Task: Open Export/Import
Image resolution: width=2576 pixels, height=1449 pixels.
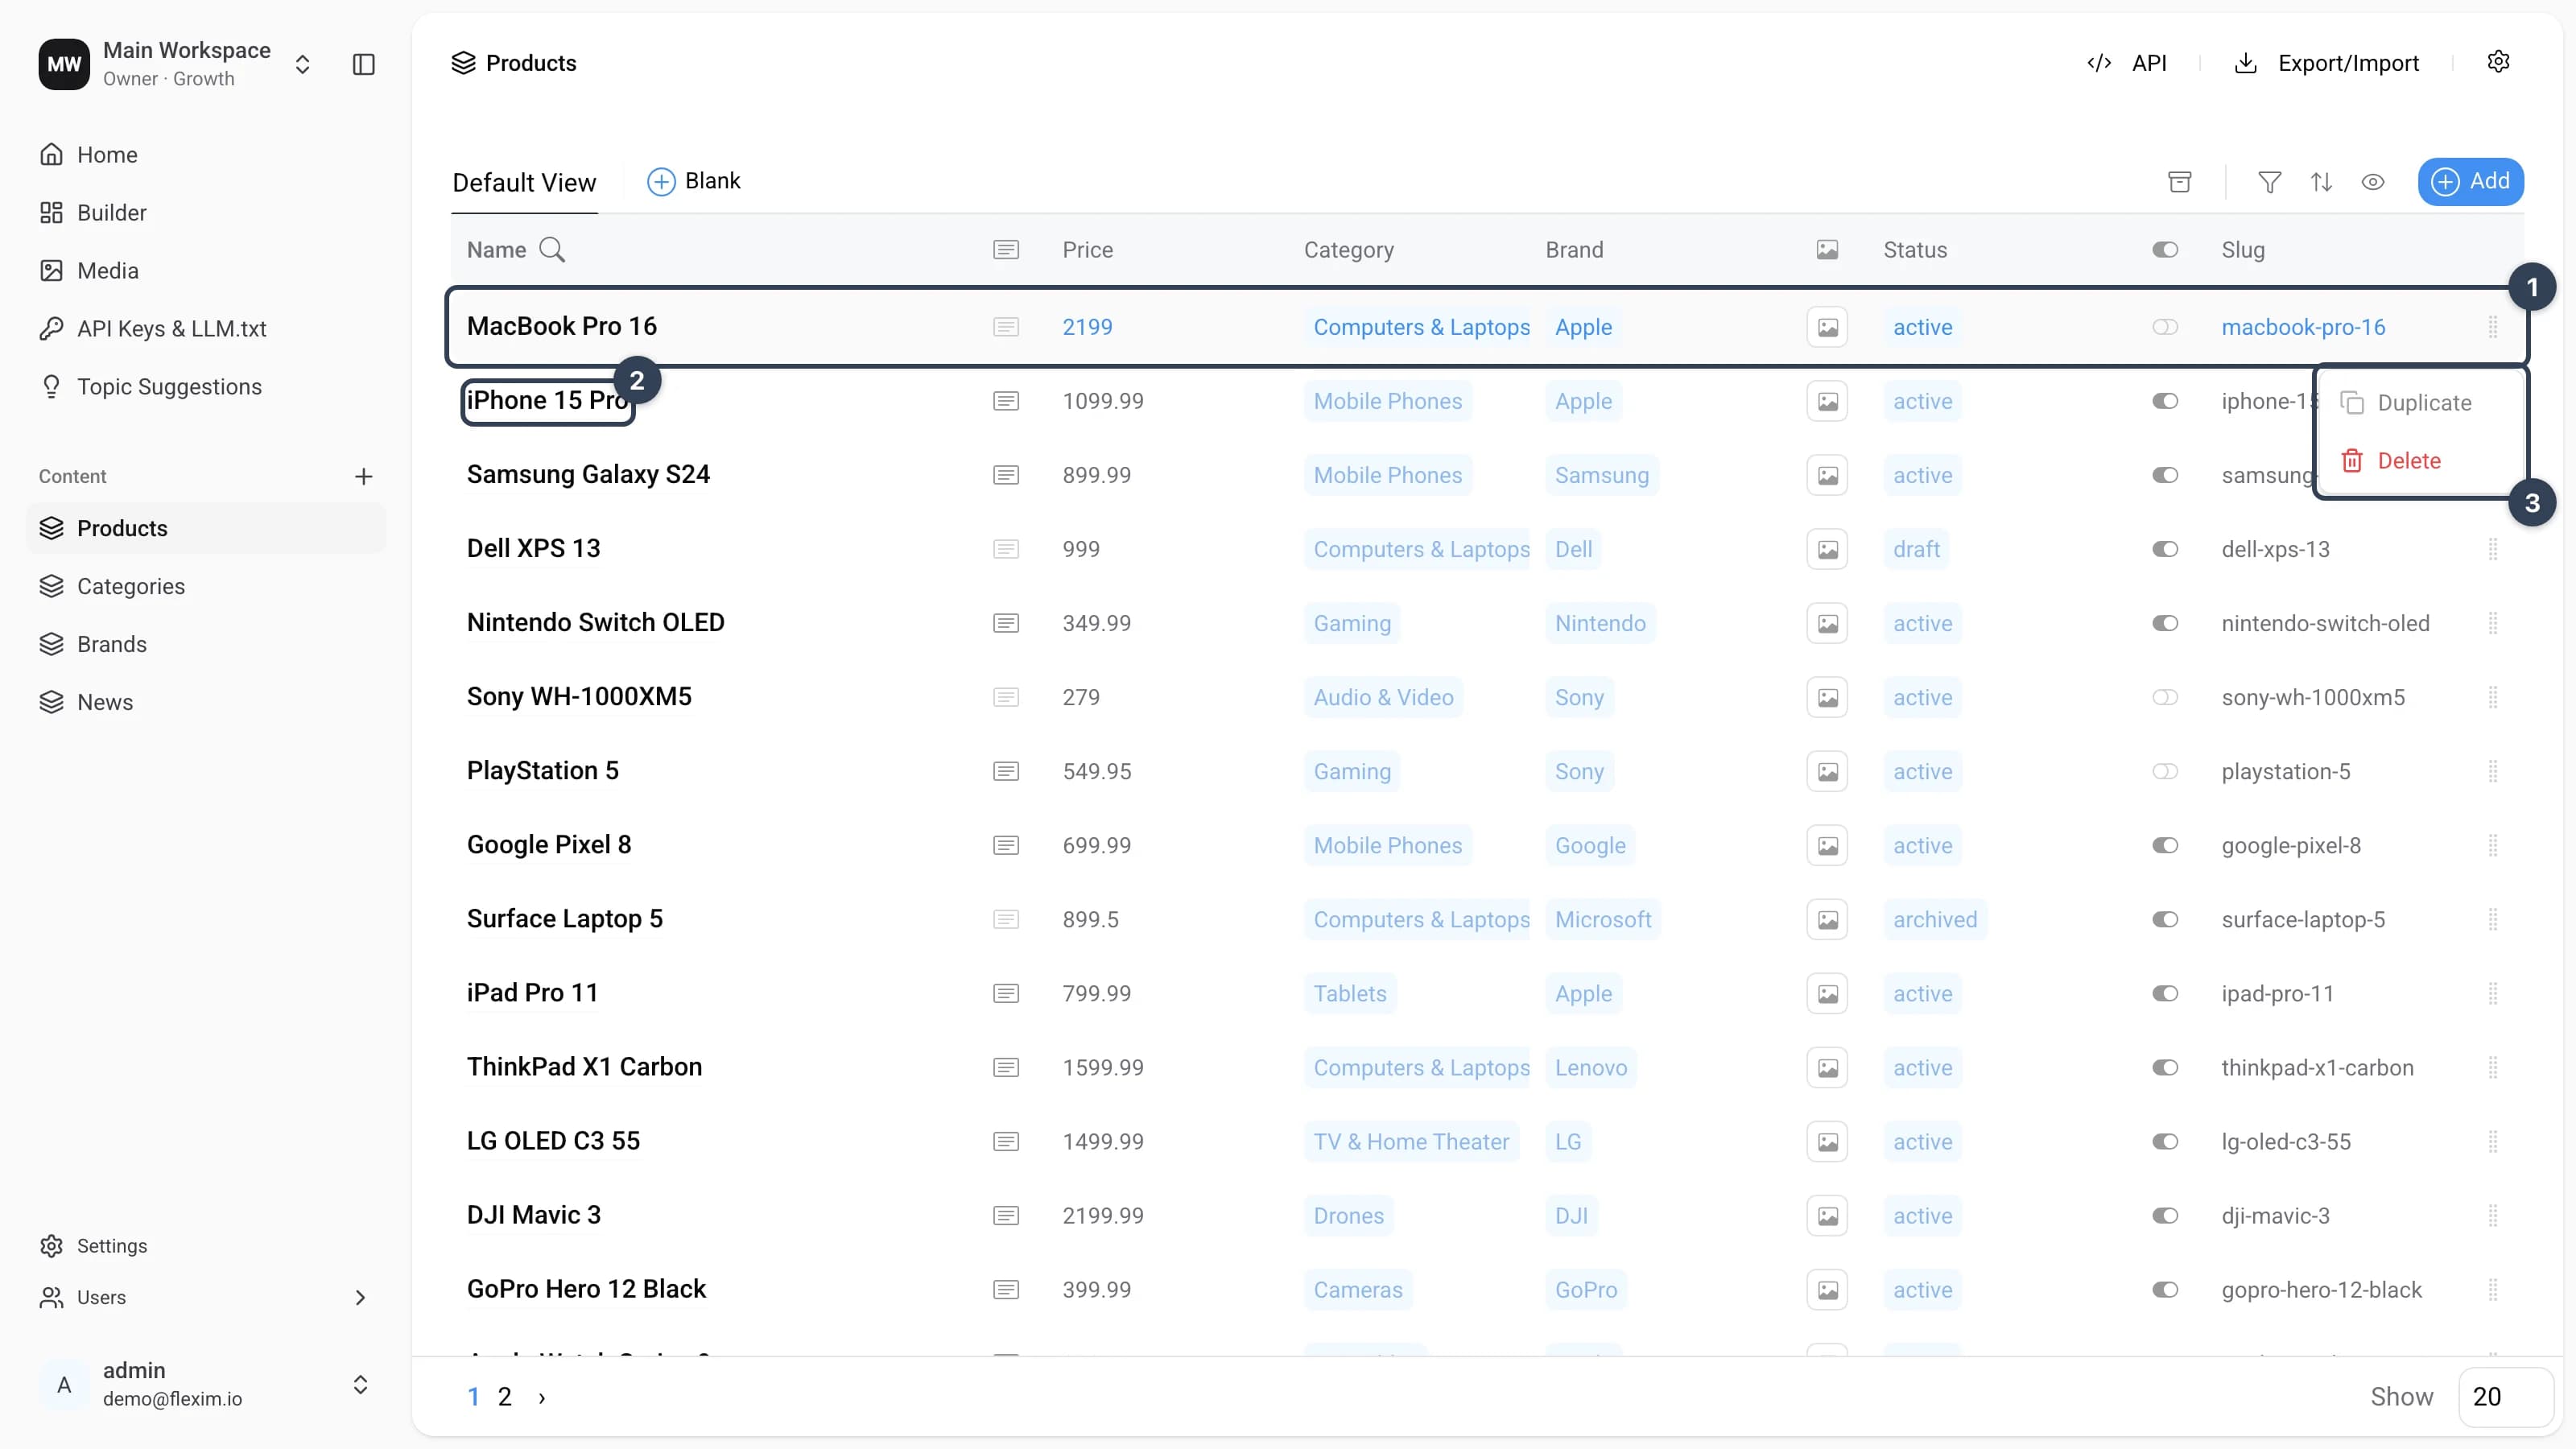Action: point(2326,63)
